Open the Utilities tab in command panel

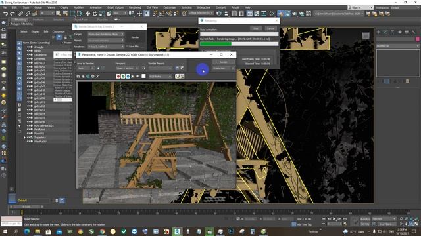click(414, 32)
